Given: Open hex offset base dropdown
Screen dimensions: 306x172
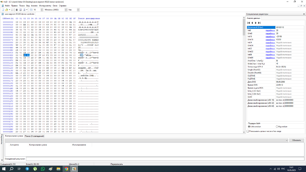Looking at the screenshot, I should pyautogui.click(x=74, y=10).
